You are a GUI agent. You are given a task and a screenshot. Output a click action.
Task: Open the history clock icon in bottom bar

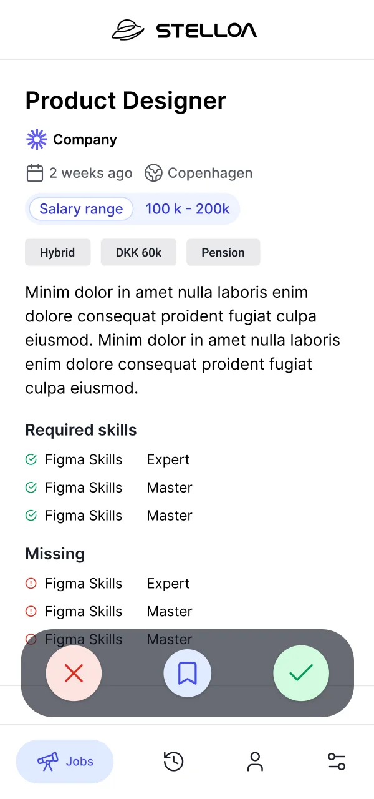tap(173, 761)
